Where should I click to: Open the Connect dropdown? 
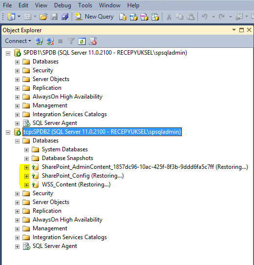(18, 41)
